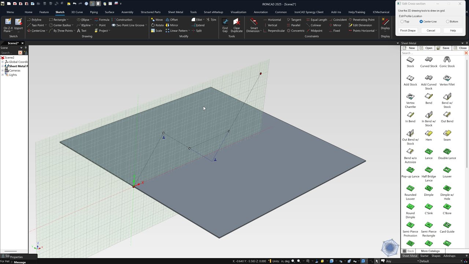Expand the Global Coordinate tree node
Image resolution: width=469 pixels, height=264 pixels.
point(3,62)
